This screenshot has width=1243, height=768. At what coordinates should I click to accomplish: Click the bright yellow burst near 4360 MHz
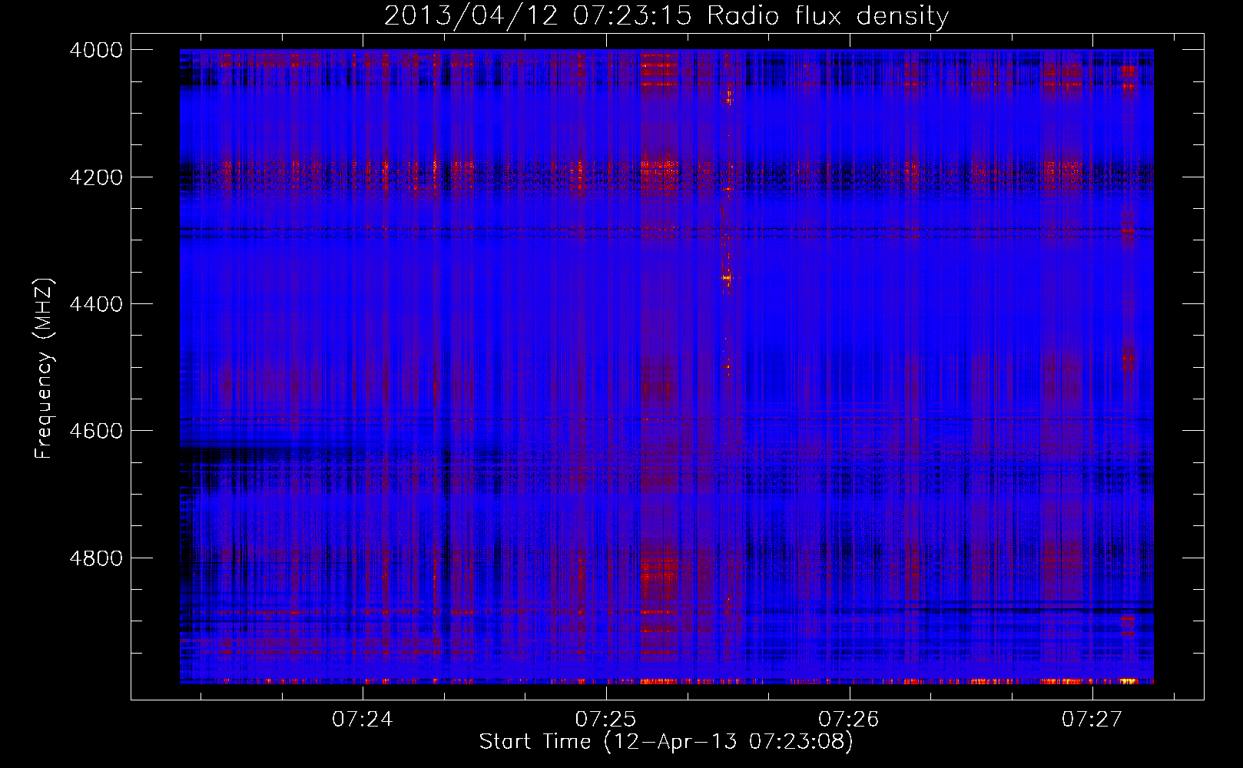coord(727,276)
